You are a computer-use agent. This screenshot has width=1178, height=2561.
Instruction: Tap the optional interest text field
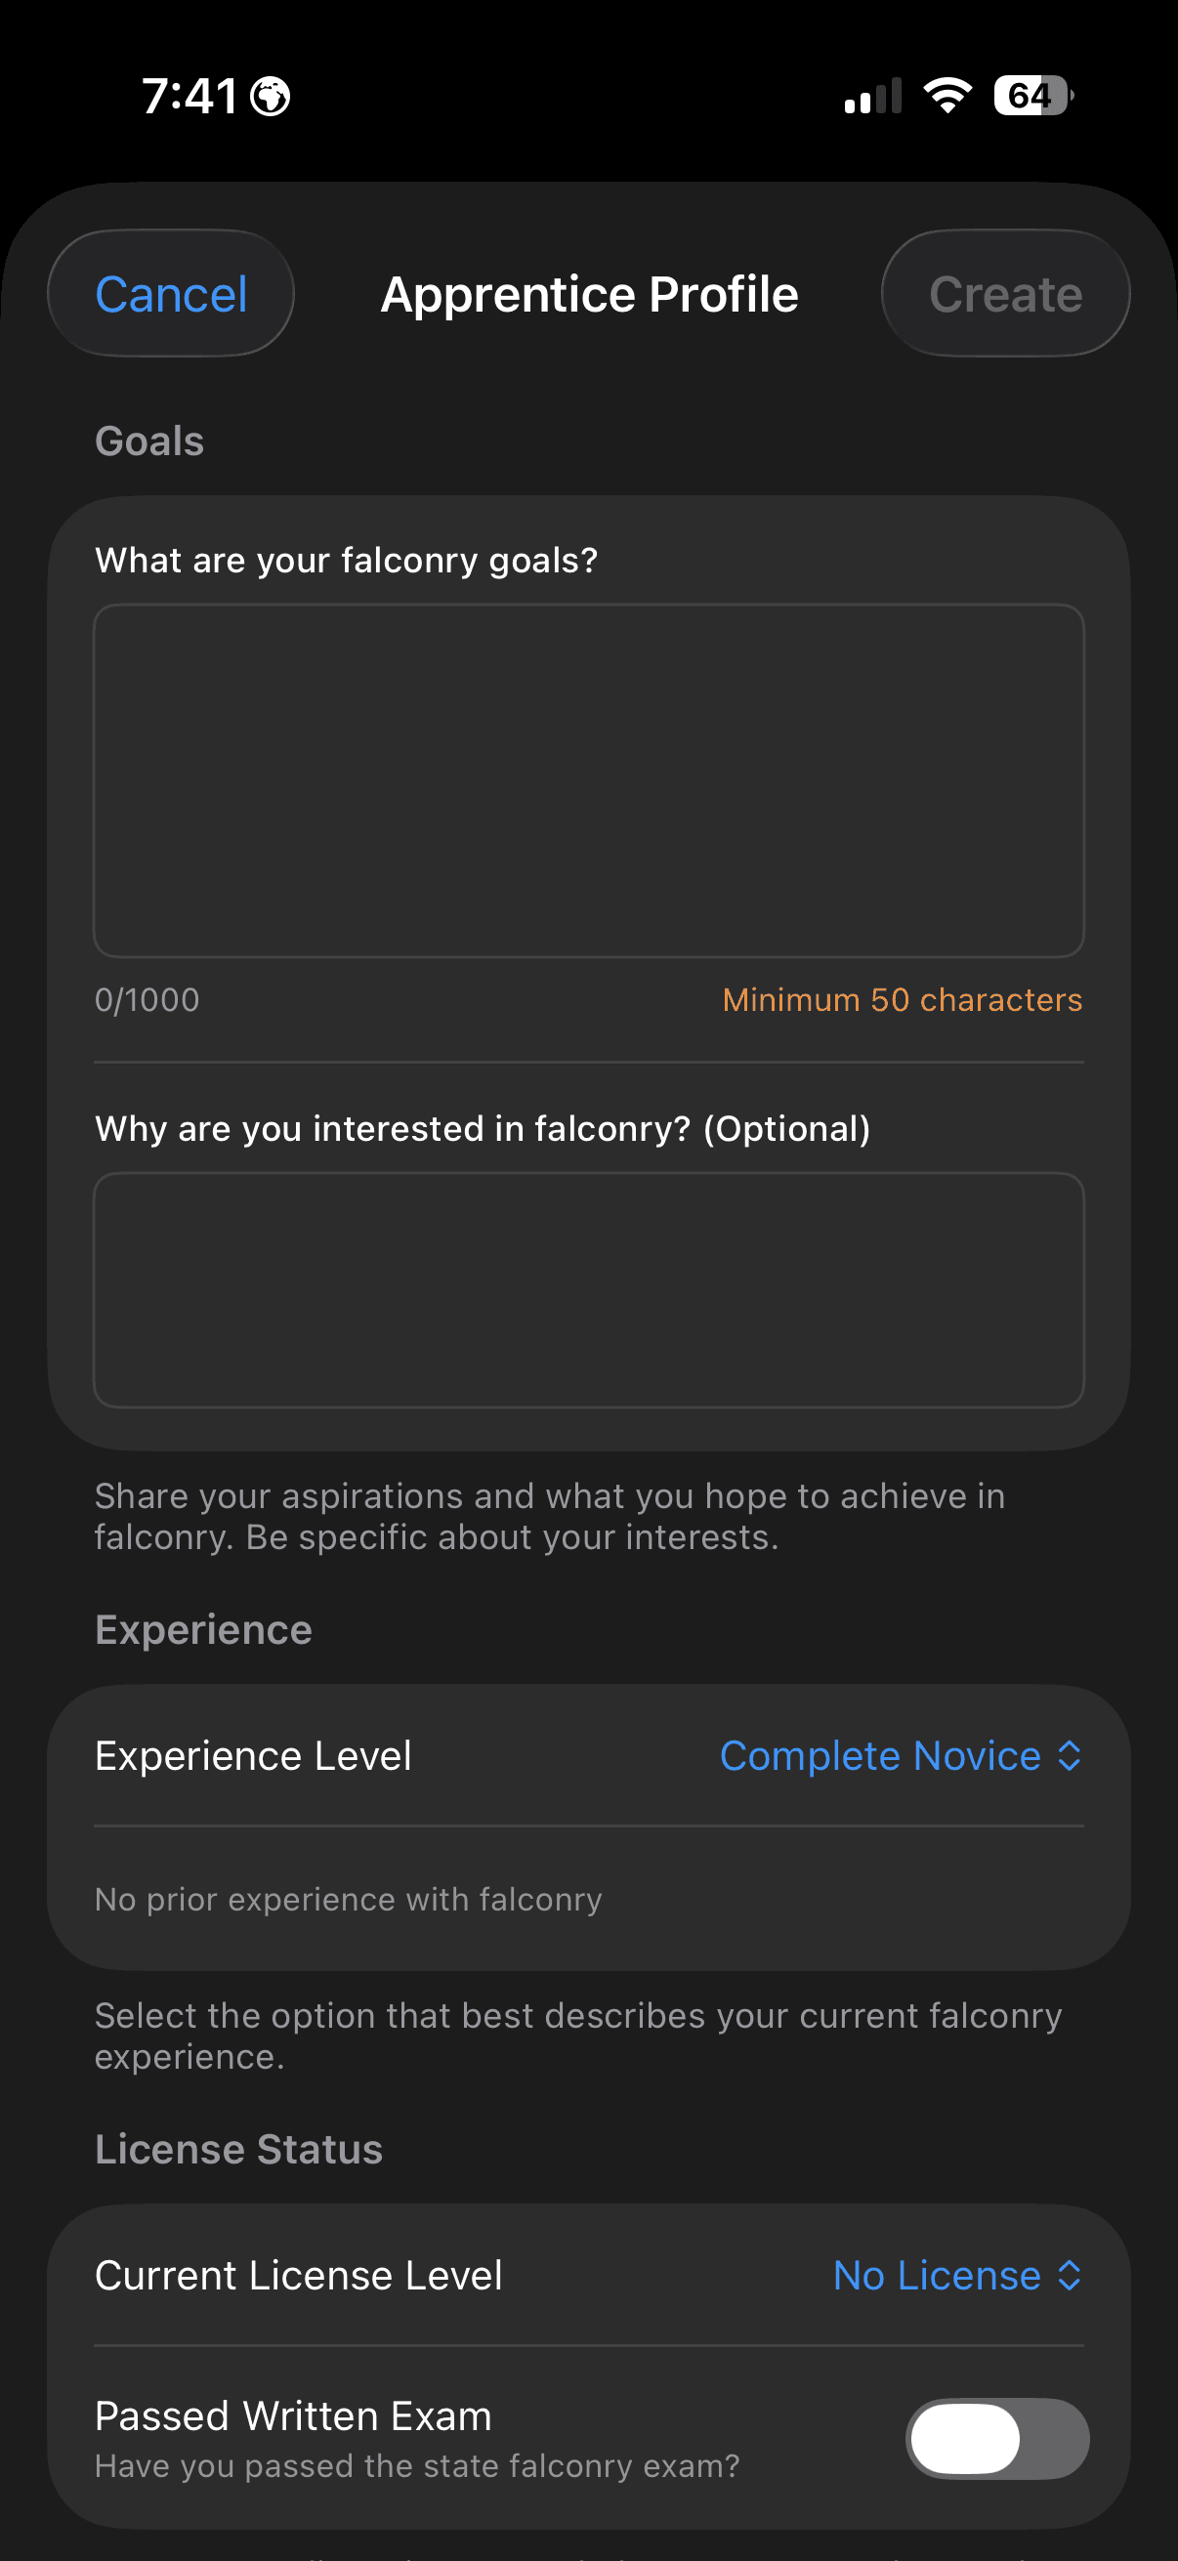pos(588,1289)
